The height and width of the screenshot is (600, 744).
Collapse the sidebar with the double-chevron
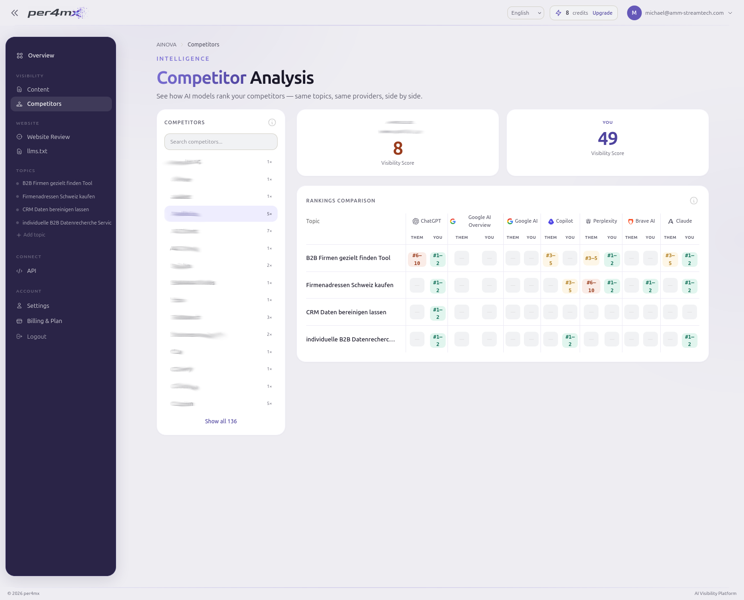point(14,12)
